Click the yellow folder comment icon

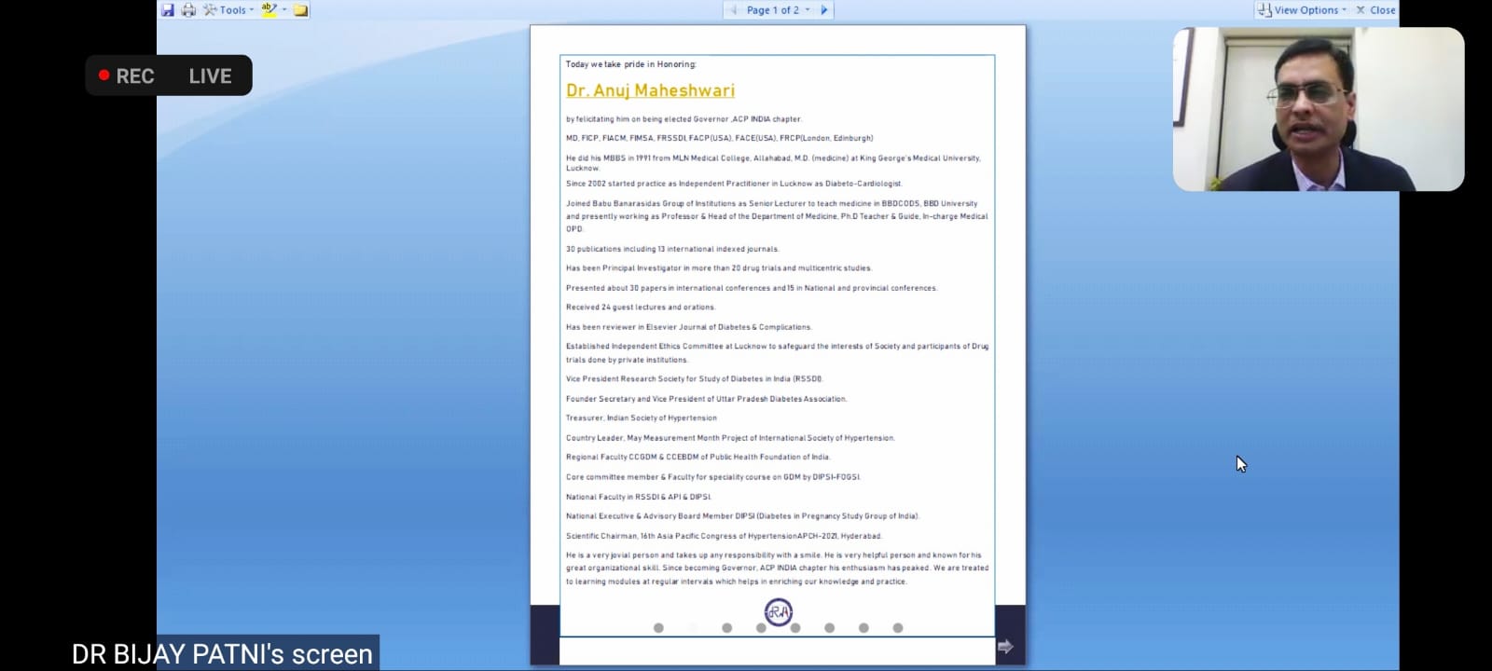(x=300, y=10)
